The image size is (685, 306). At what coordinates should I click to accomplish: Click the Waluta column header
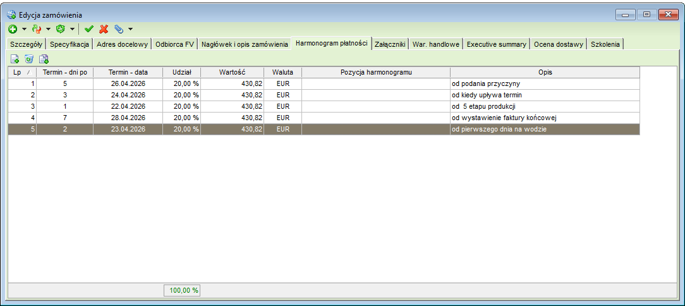(x=282, y=72)
